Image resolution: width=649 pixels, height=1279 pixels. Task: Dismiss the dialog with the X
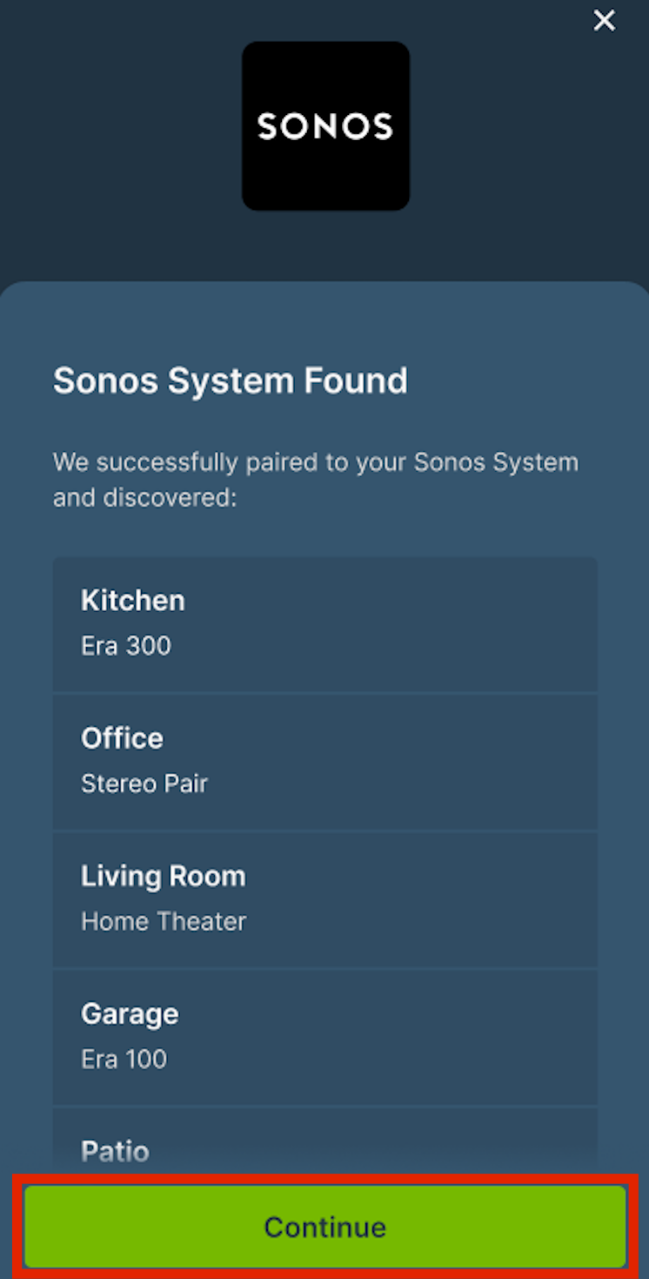[604, 20]
